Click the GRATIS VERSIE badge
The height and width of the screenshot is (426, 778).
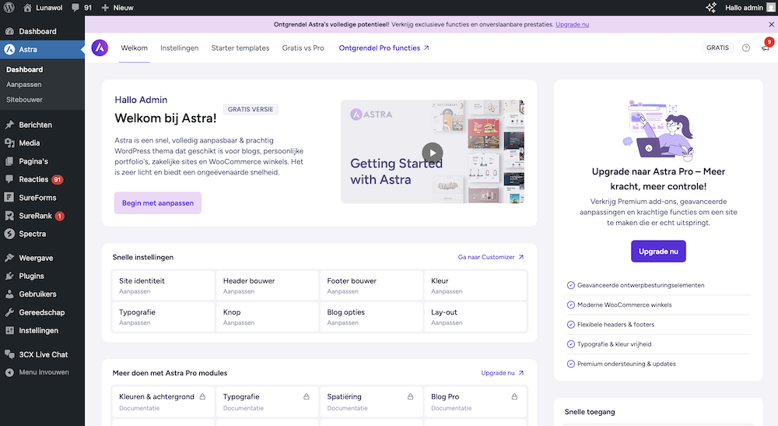click(x=251, y=109)
